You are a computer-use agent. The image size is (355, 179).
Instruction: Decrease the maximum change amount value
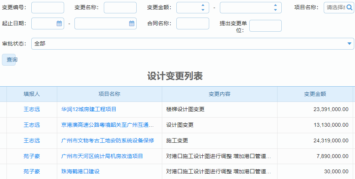tap(275, 10)
